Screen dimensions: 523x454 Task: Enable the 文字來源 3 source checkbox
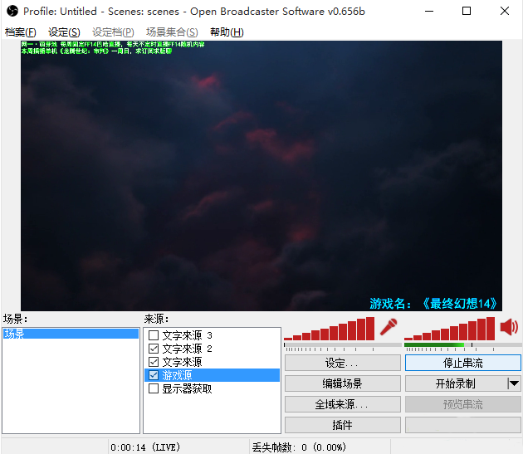point(154,335)
